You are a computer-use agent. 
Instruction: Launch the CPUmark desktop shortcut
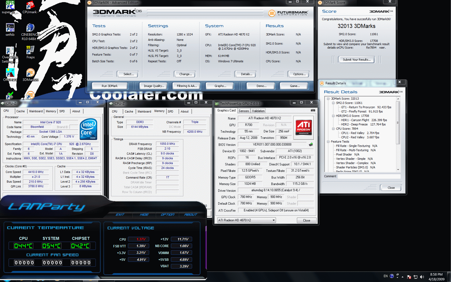point(30,7)
